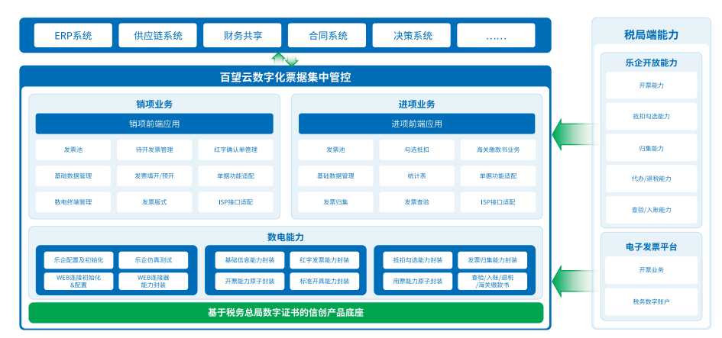The image size is (722, 338).
Task: Select the 销项前端应用 header bar
Action: click(154, 124)
